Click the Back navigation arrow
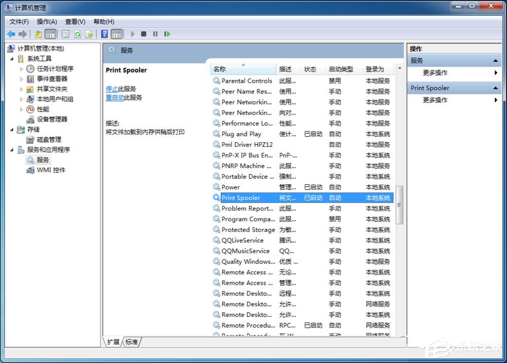 11,34
